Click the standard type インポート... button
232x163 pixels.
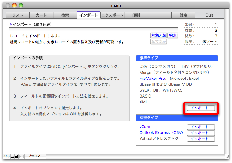click(201, 108)
